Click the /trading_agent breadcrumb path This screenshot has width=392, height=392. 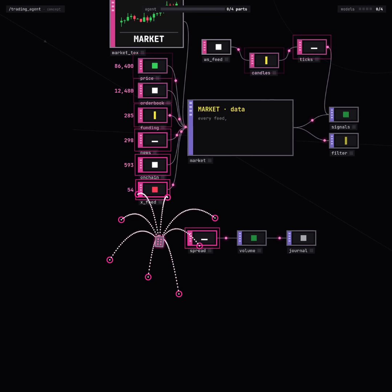click(x=25, y=9)
